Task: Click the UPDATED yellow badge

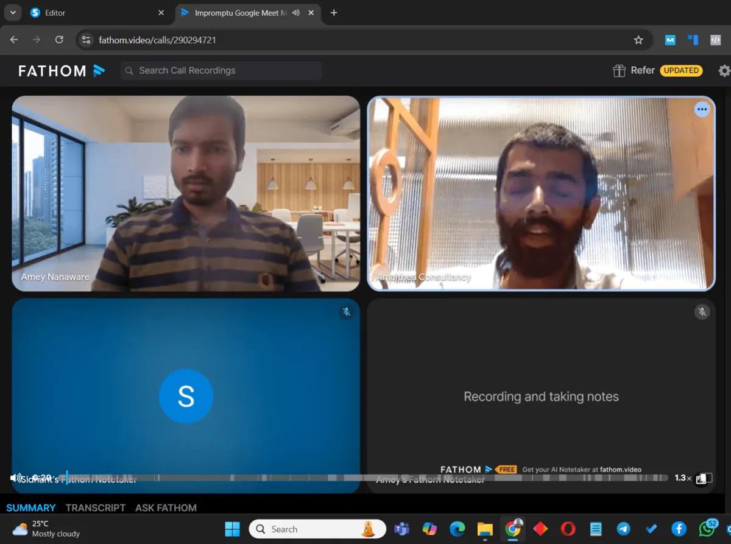Action: click(x=681, y=71)
